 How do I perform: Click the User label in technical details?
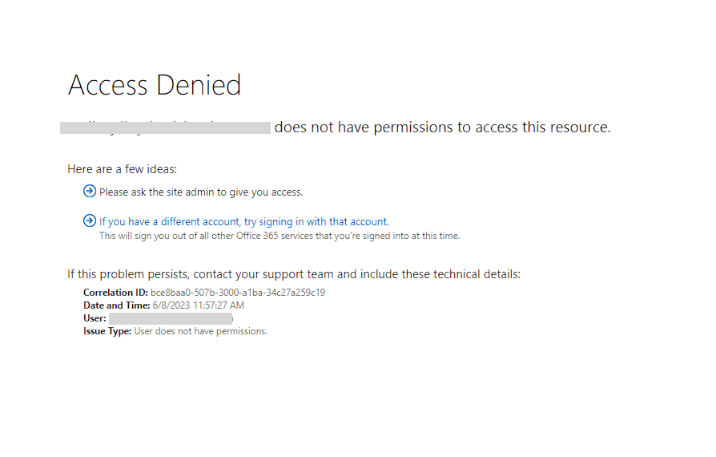[x=95, y=318]
